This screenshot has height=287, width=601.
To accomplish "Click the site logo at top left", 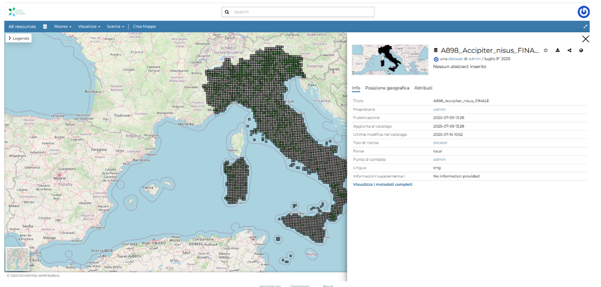I will click(17, 11).
